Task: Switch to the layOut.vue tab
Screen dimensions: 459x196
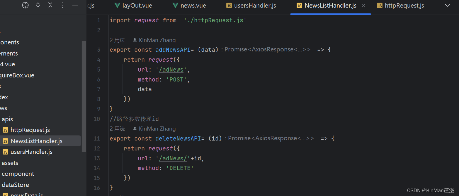Action: tap(133, 6)
